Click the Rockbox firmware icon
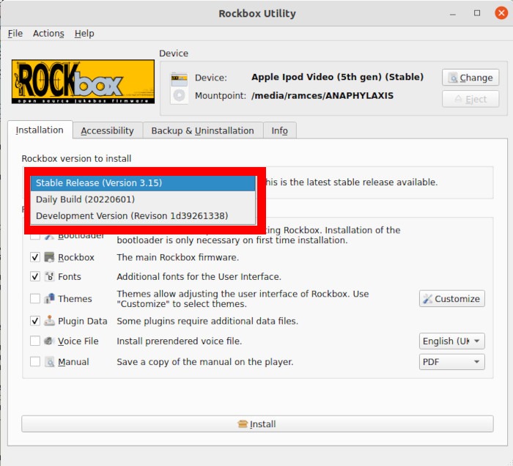 [x=49, y=257]
